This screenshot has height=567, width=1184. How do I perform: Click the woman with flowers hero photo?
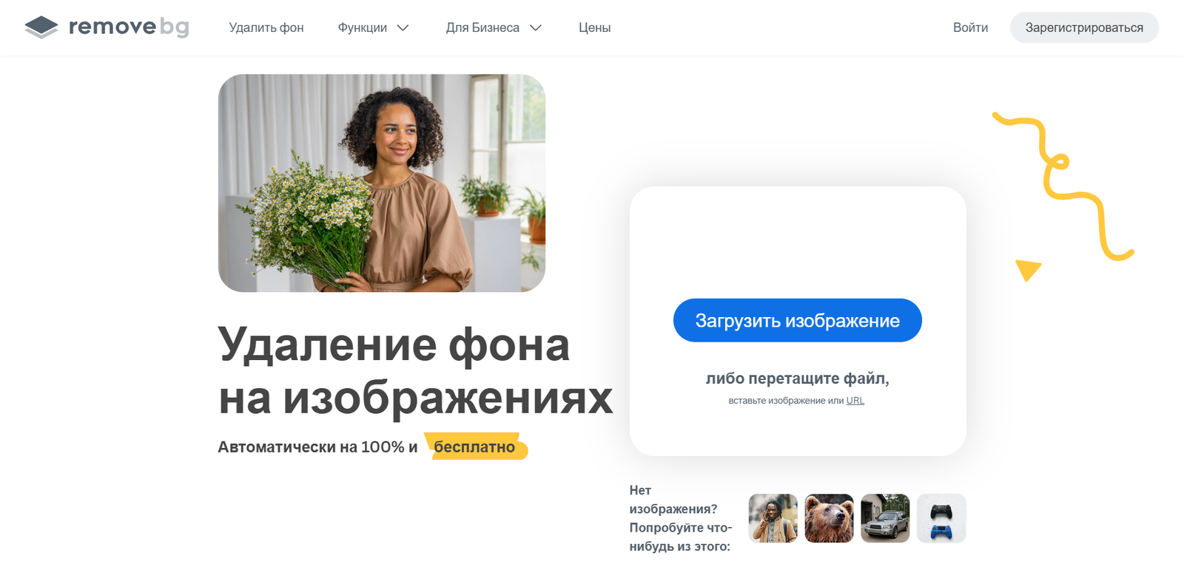coord(382,183)
